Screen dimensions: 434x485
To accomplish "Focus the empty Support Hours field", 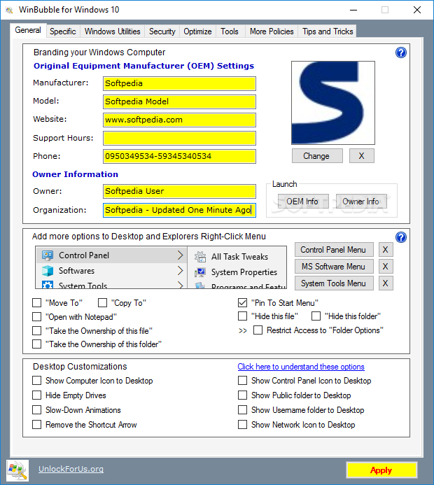I will click(x=179, y=139).
